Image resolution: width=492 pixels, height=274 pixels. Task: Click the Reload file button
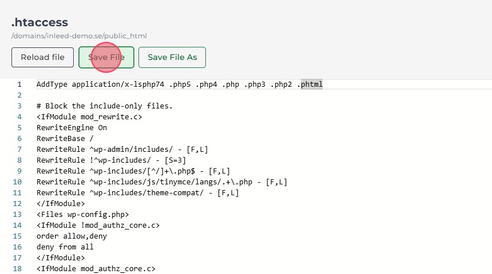tap(43, 57)
